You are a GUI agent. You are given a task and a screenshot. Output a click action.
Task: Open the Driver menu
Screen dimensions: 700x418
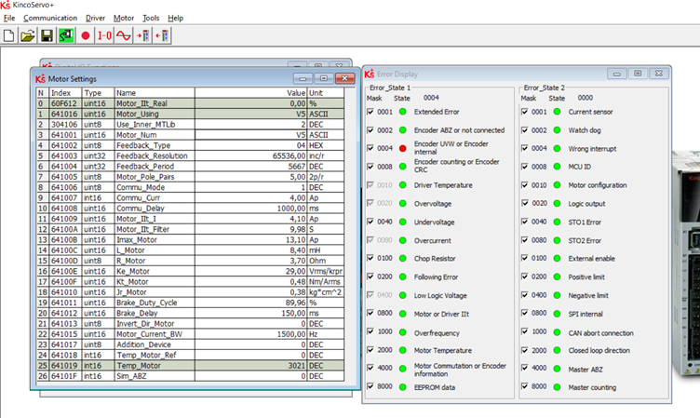[x=95, y=18]
